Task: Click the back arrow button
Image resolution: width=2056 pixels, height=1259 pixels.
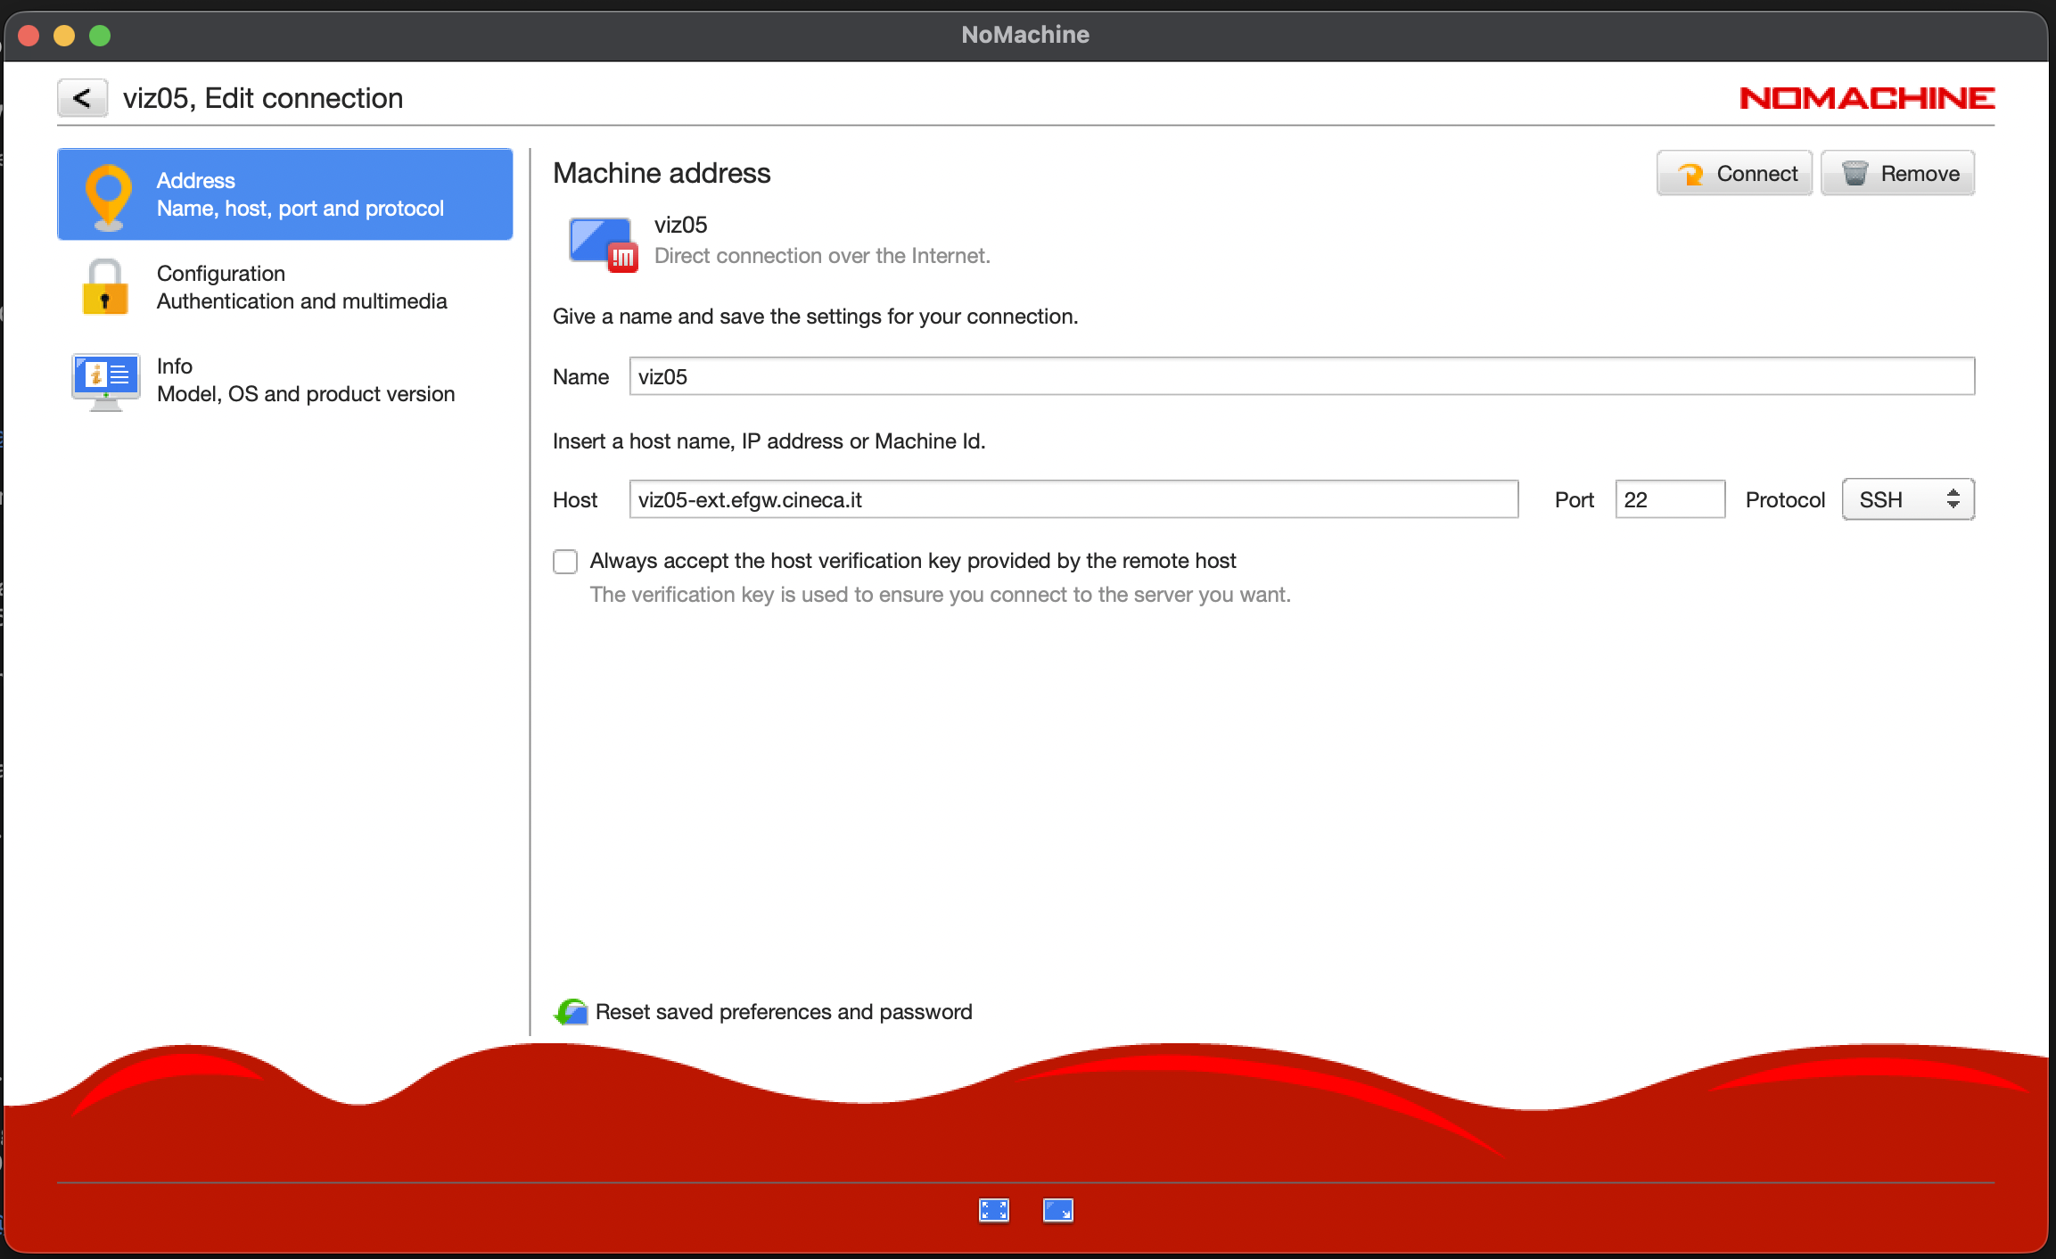Action: coord(82,98)
